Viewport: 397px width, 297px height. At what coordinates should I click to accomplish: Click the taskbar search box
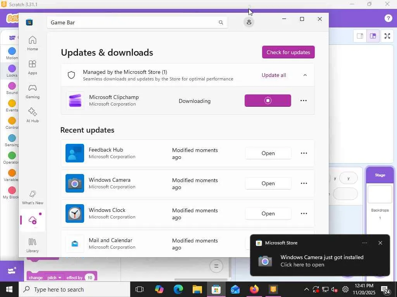(74, 289)
